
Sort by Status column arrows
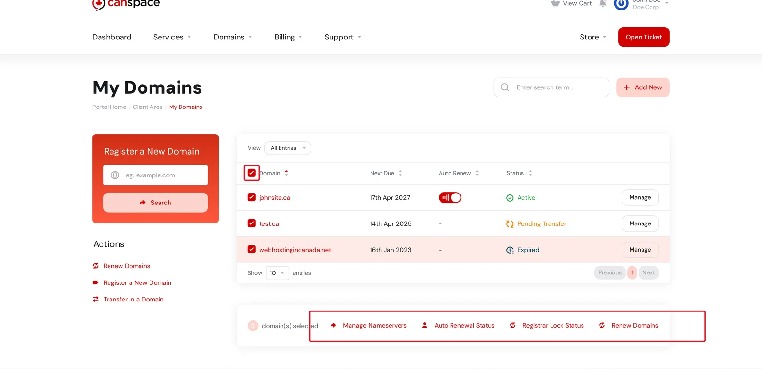click(x=531, y=173)
